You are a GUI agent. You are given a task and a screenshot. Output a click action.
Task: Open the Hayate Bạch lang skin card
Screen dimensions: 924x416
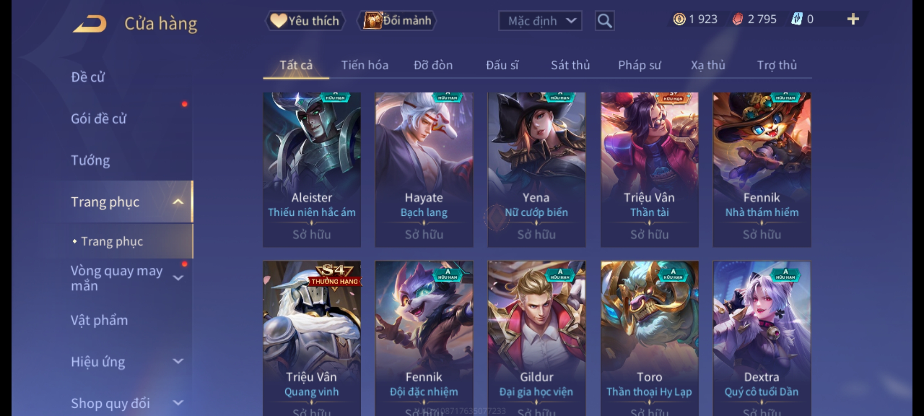424,169
